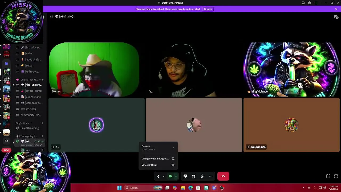
Task: Pop out the call window
Action: tap(328, 176)
